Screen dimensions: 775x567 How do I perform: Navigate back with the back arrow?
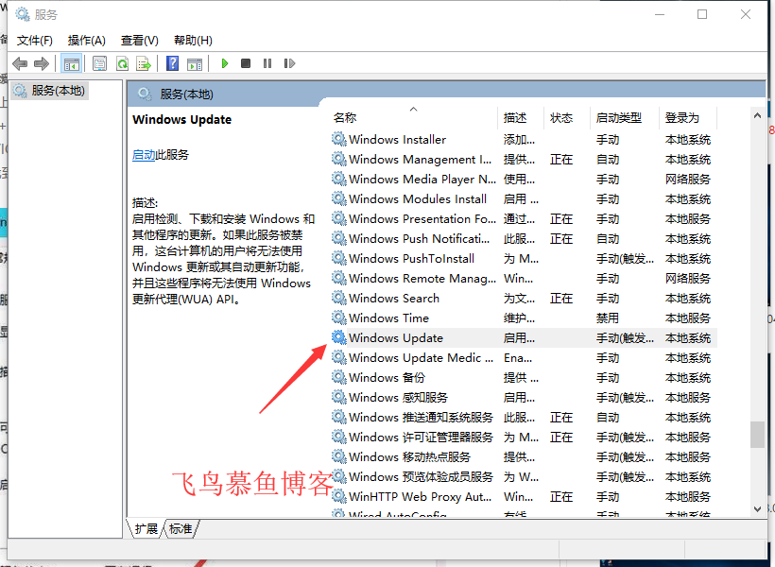(21, 63)
